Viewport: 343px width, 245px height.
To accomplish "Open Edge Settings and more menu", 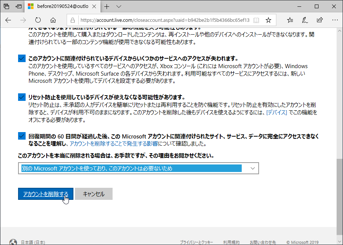I will click(335, 20).
